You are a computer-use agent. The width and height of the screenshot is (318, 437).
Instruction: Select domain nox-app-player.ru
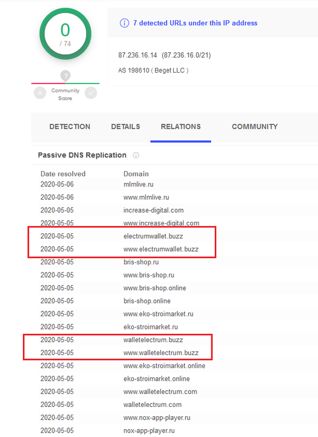click(149, 430)
